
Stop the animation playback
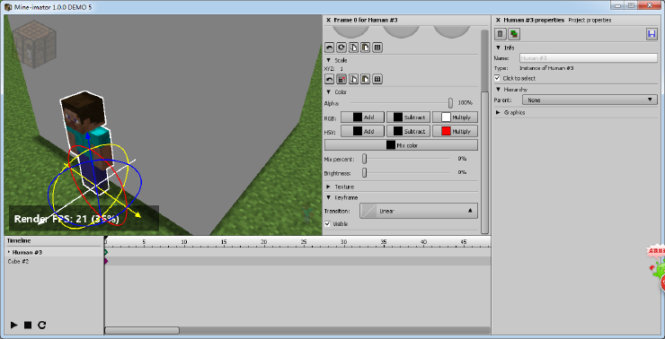[28, 325]
